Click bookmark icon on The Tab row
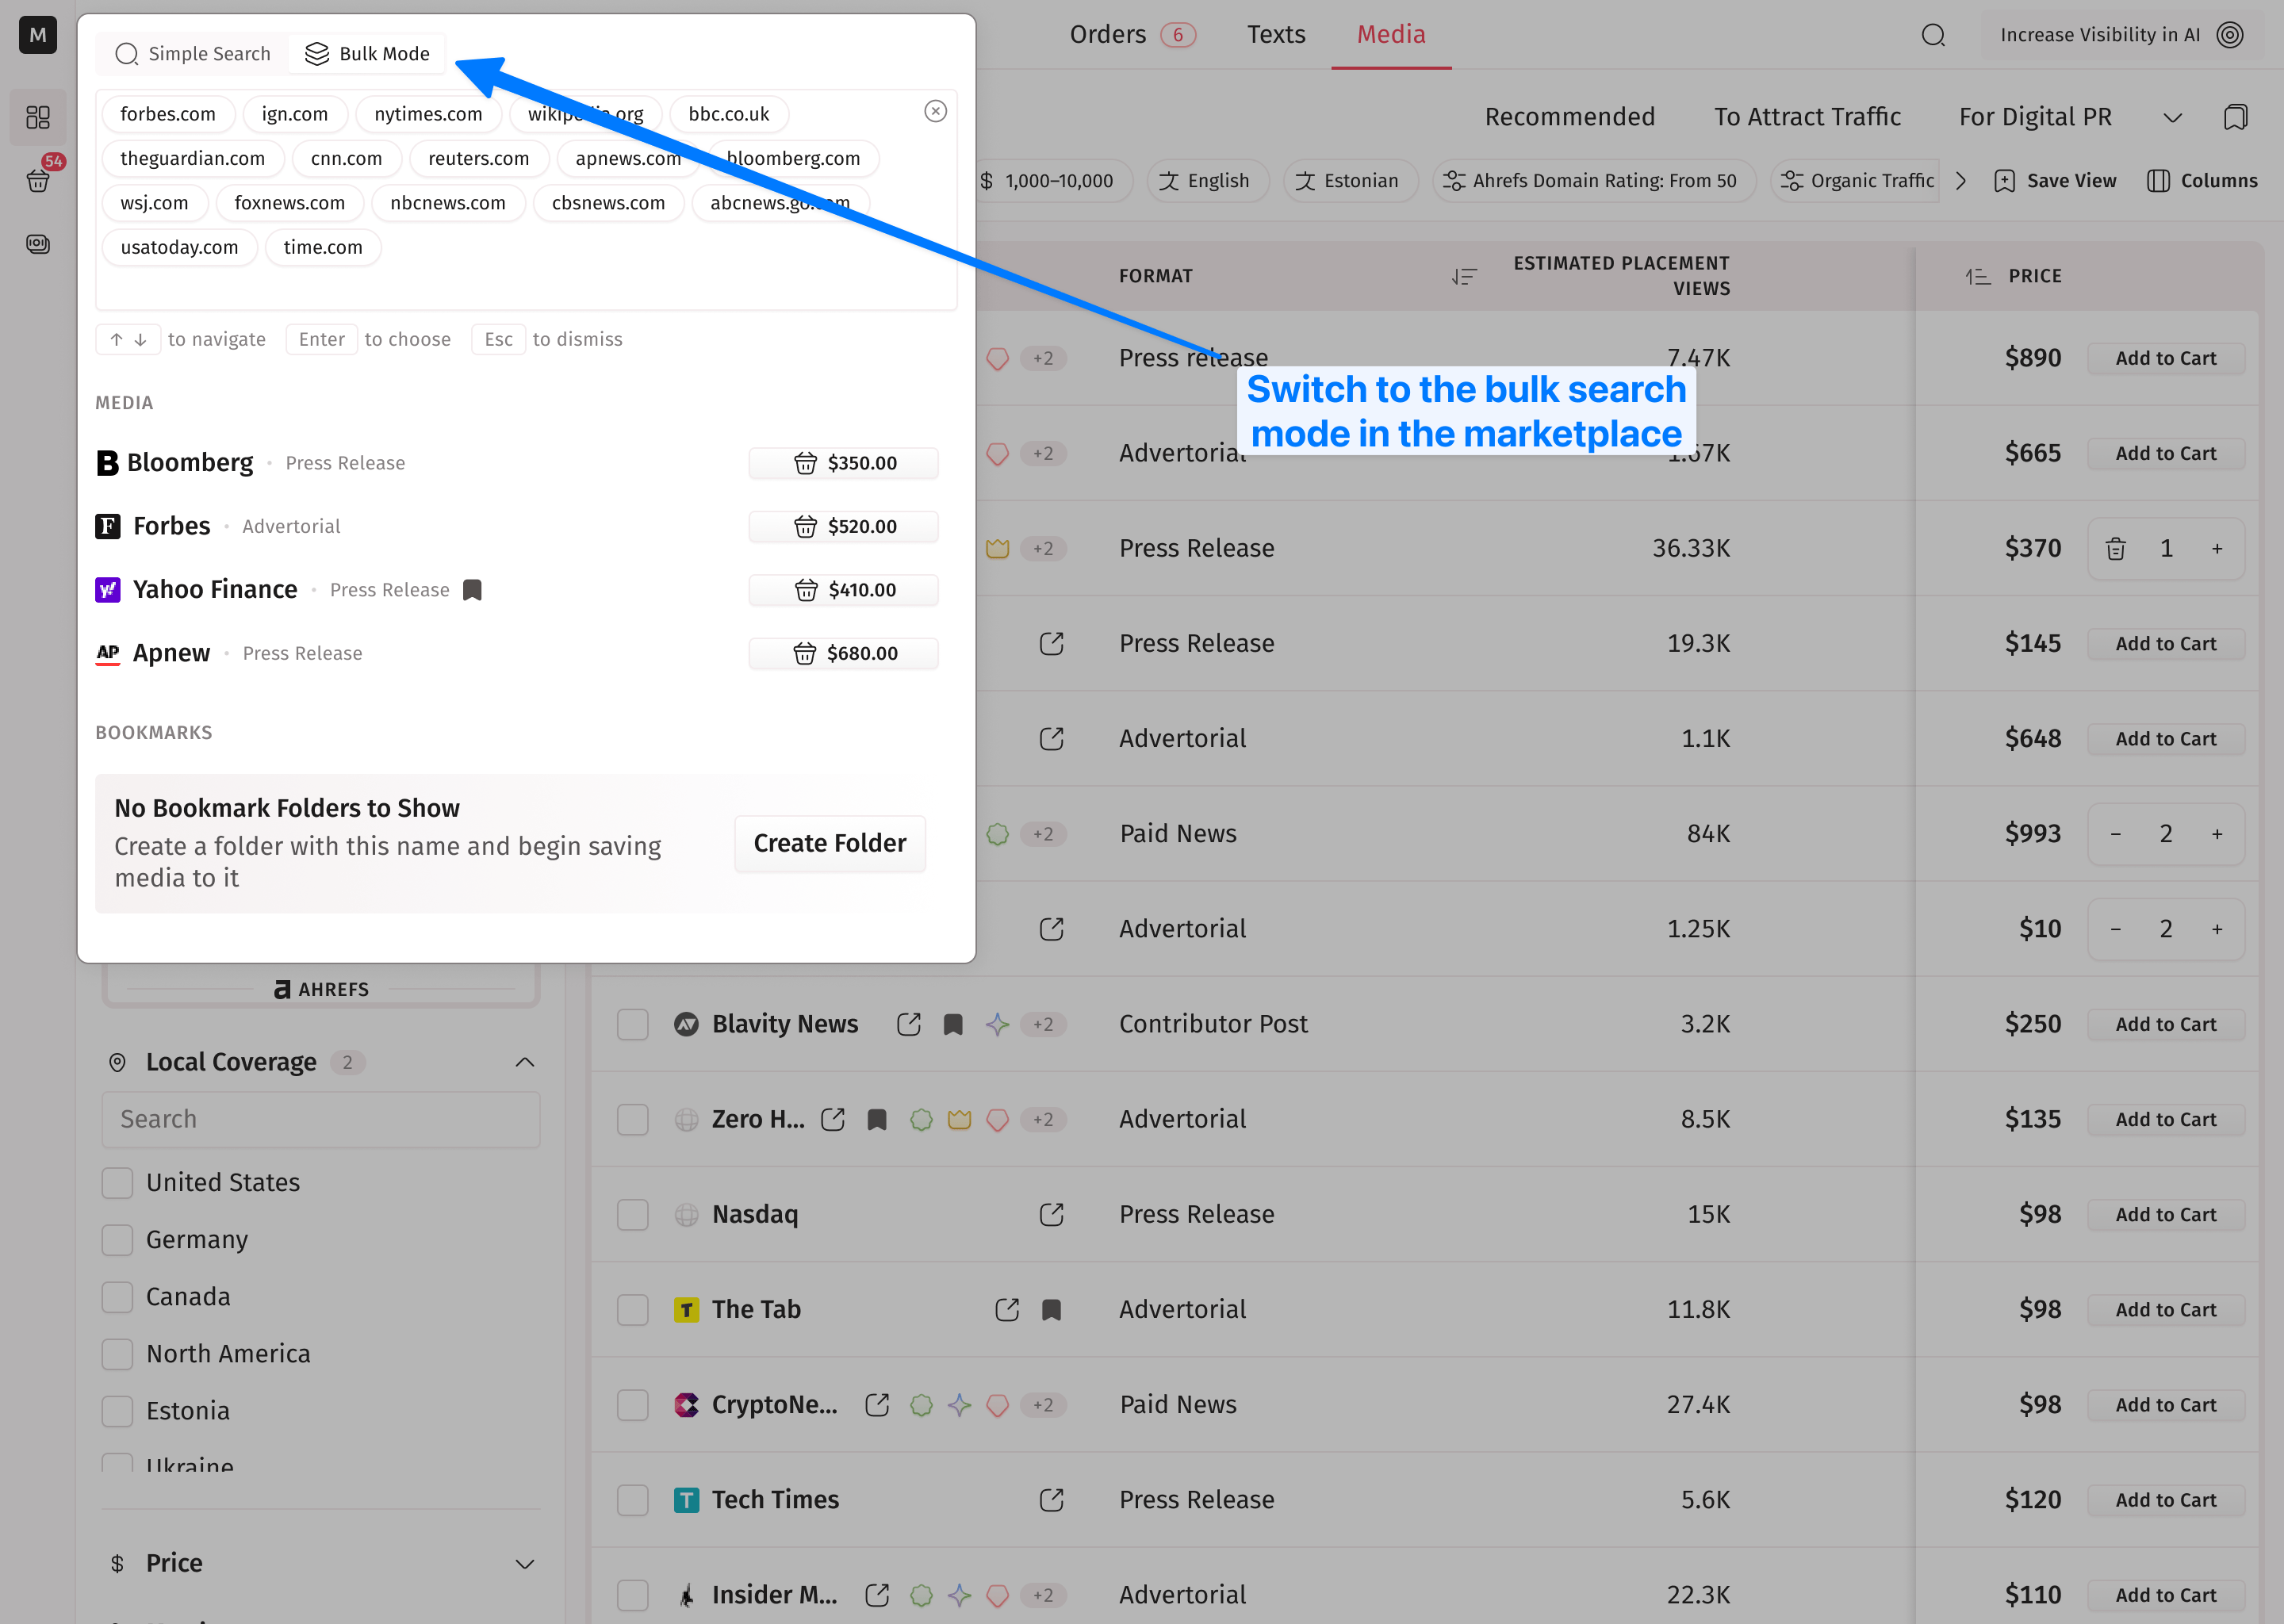The height and width of the screenshot is (1624, 2284). 1051,1309
